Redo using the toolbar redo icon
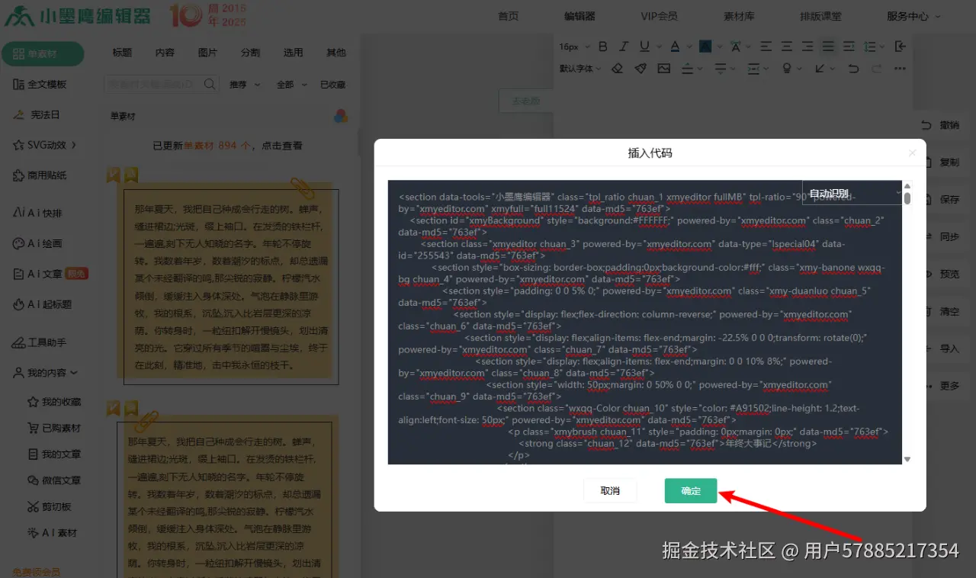This screenshot has height=578, width=976. (877, 68)
